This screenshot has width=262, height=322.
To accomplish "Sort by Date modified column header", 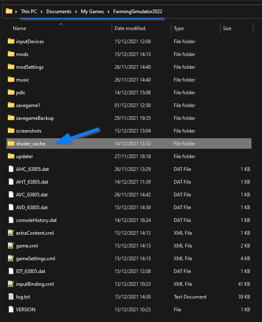I will [x=130, y=28].
